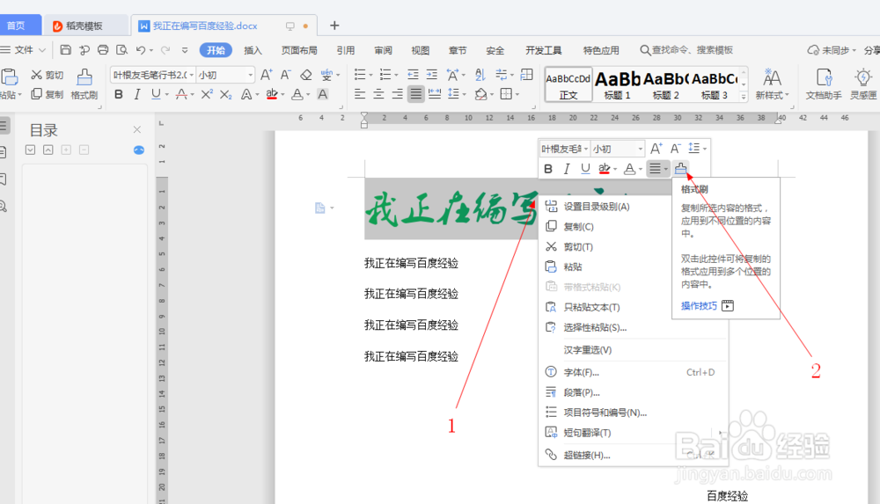Screen dimensions: 880x504
Task: Click the expand-all icon in 目录 panel
Action: point(30,150)
